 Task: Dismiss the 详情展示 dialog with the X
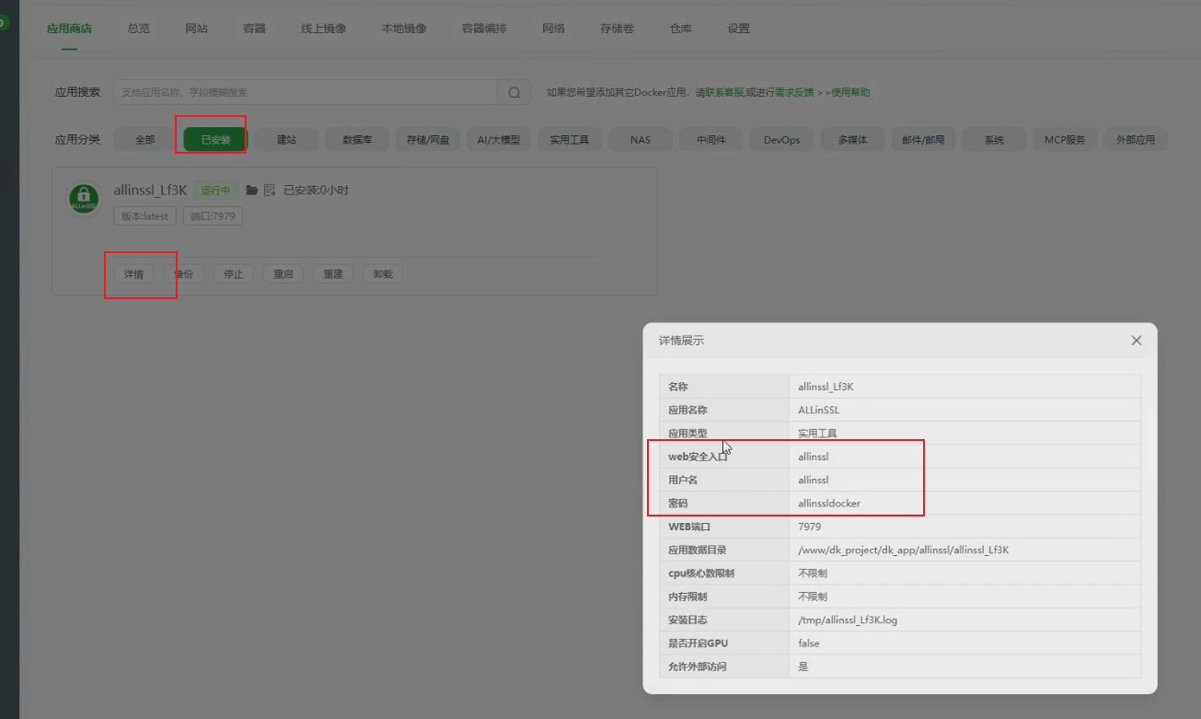click(x=1136, y=340)
